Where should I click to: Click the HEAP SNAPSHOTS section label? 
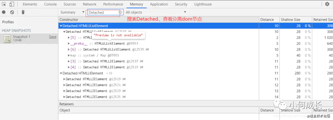tap(16, 30)
